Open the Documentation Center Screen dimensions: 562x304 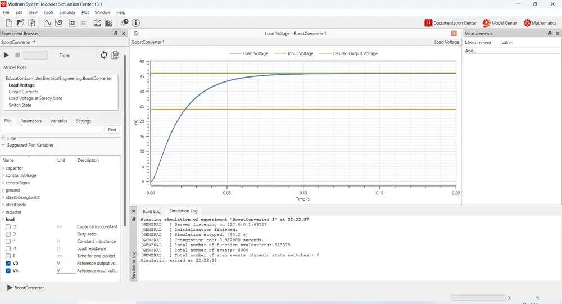[451, 23]
